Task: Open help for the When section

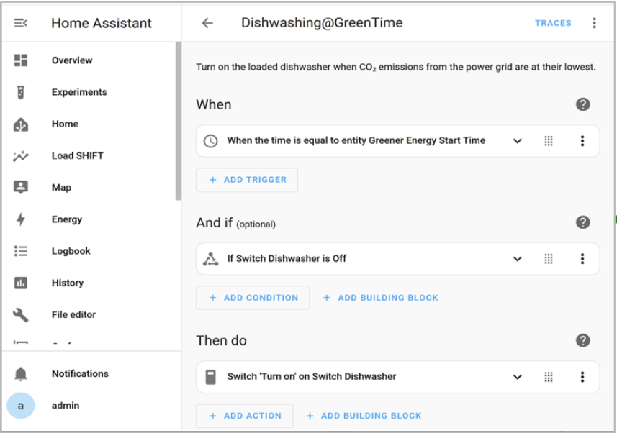Action: click(582, 104)
